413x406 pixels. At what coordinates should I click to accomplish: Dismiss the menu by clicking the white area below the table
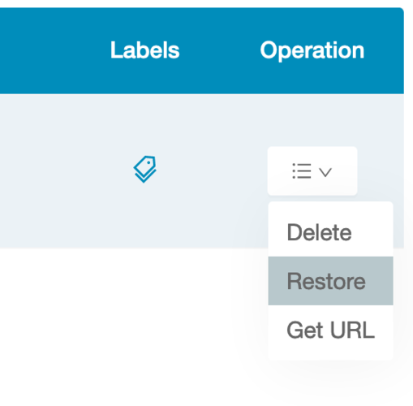pyautogui.click(x=122, y=325)
